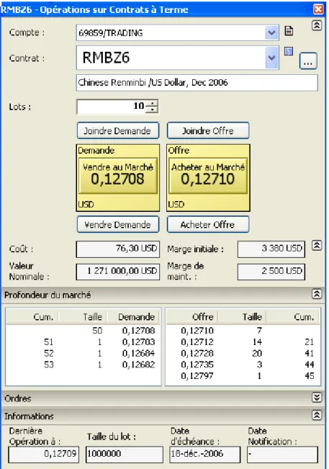This screenshot has width=329, height=469.
Task: Expand the Compte account dropdown
Action: pyautogui.click(x=271, y=32)
